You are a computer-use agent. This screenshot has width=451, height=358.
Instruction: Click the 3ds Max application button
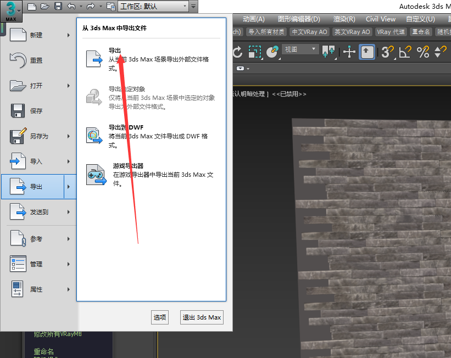coord(11,11)
